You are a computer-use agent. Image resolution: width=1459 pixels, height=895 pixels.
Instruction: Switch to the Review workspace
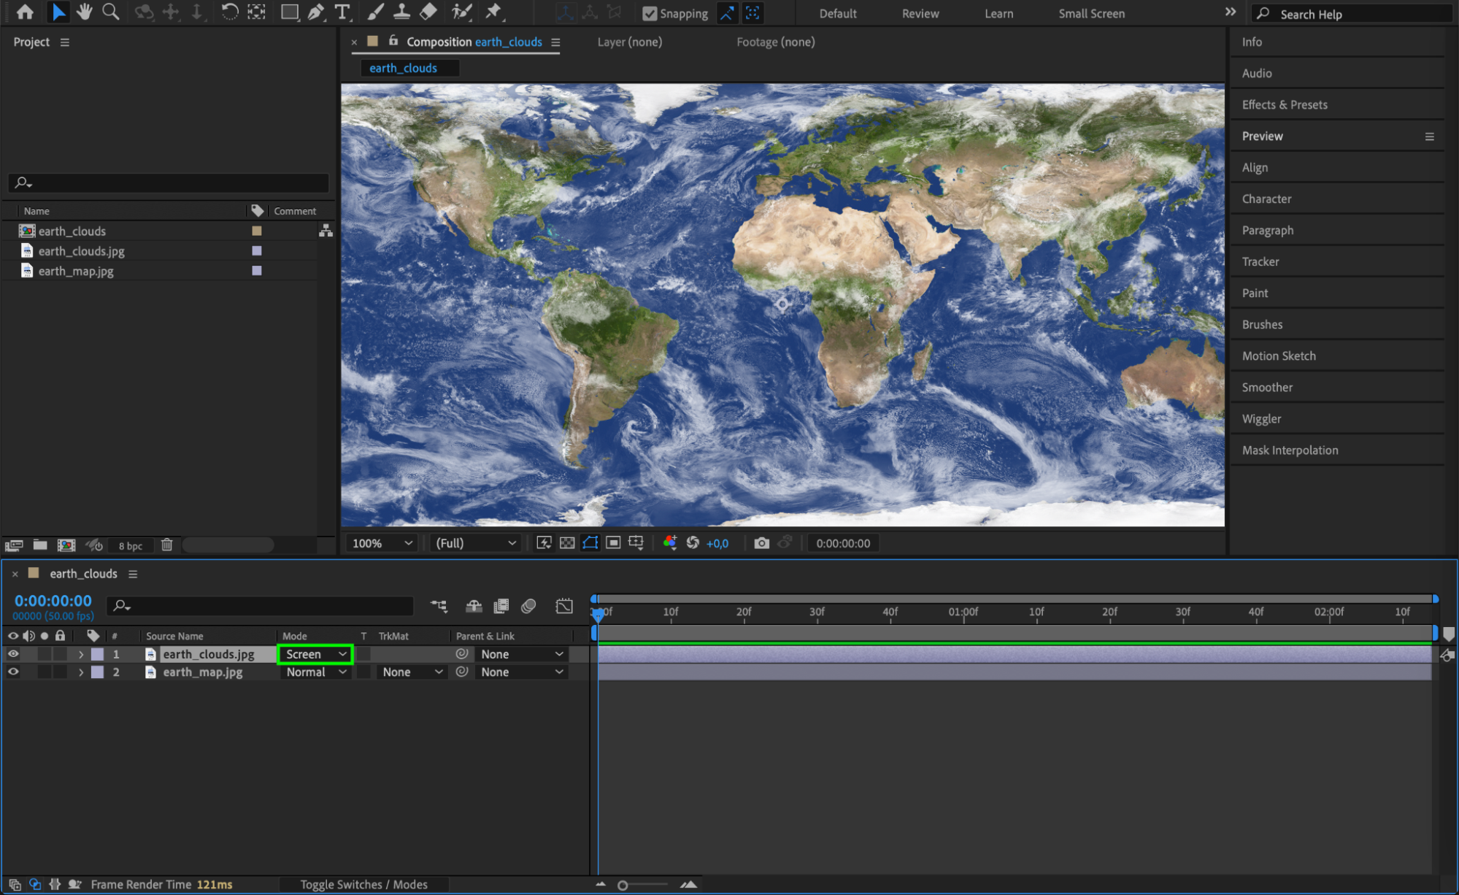920,13
